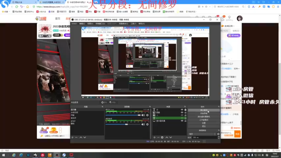Open source properties gear in Sources panel toolbar
The width and height of the screenshot is (281, 158).
(162, 137)
